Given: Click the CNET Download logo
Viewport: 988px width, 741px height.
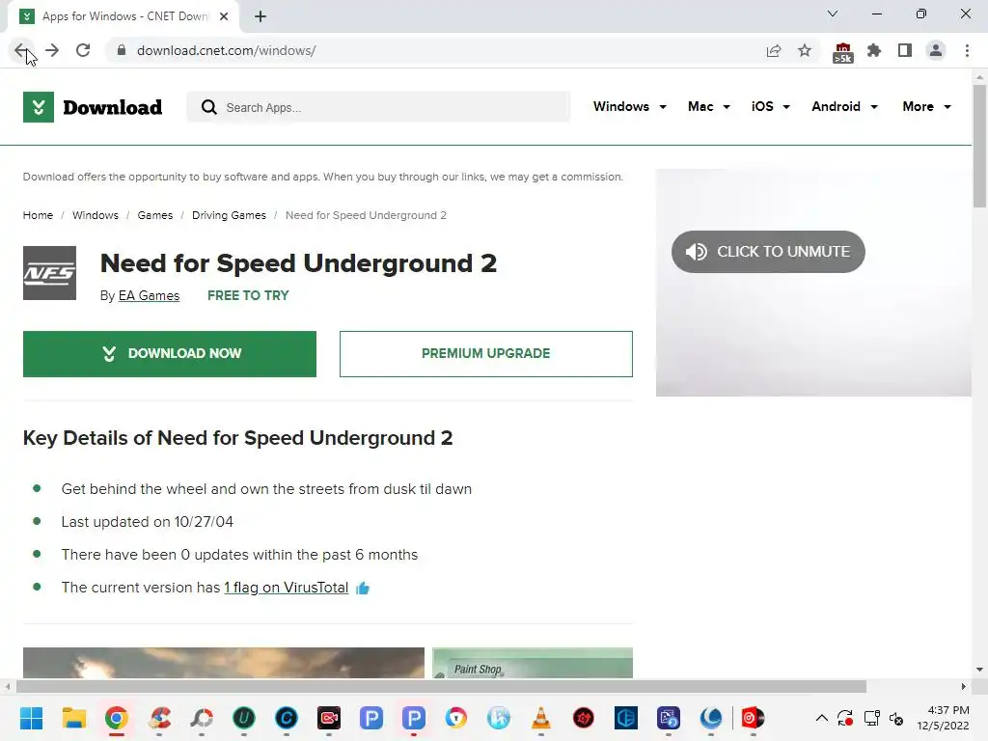Looking at the screenshot, I should tap(93, 107).
